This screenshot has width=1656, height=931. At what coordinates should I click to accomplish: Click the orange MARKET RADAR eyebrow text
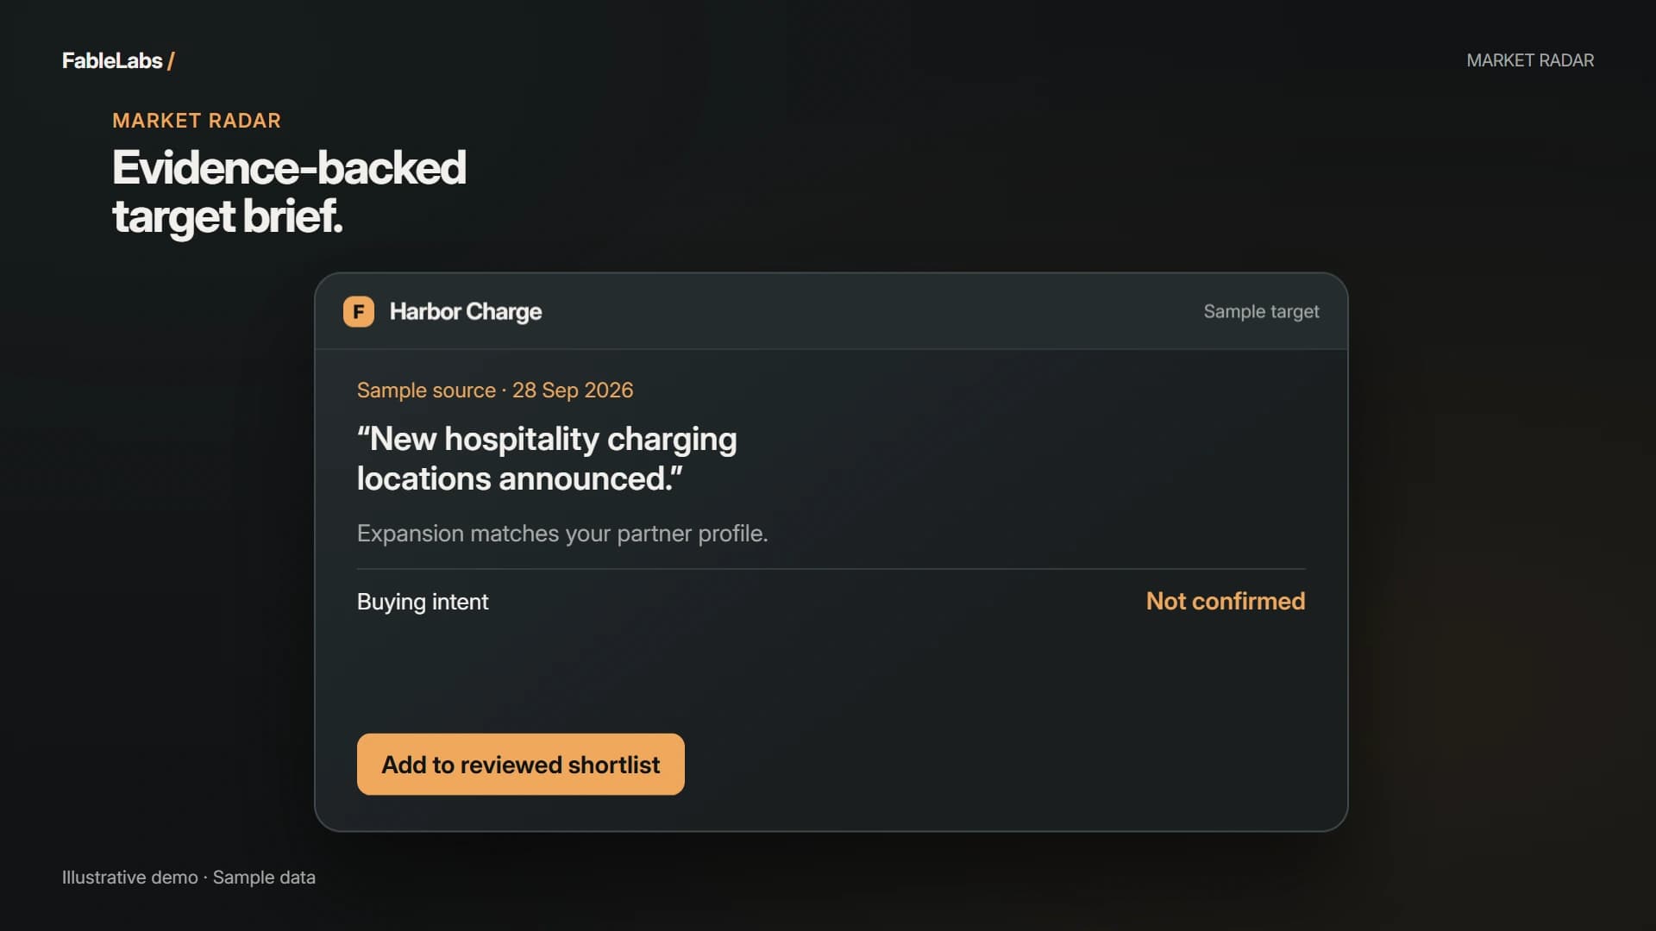[x=197, y=121]
